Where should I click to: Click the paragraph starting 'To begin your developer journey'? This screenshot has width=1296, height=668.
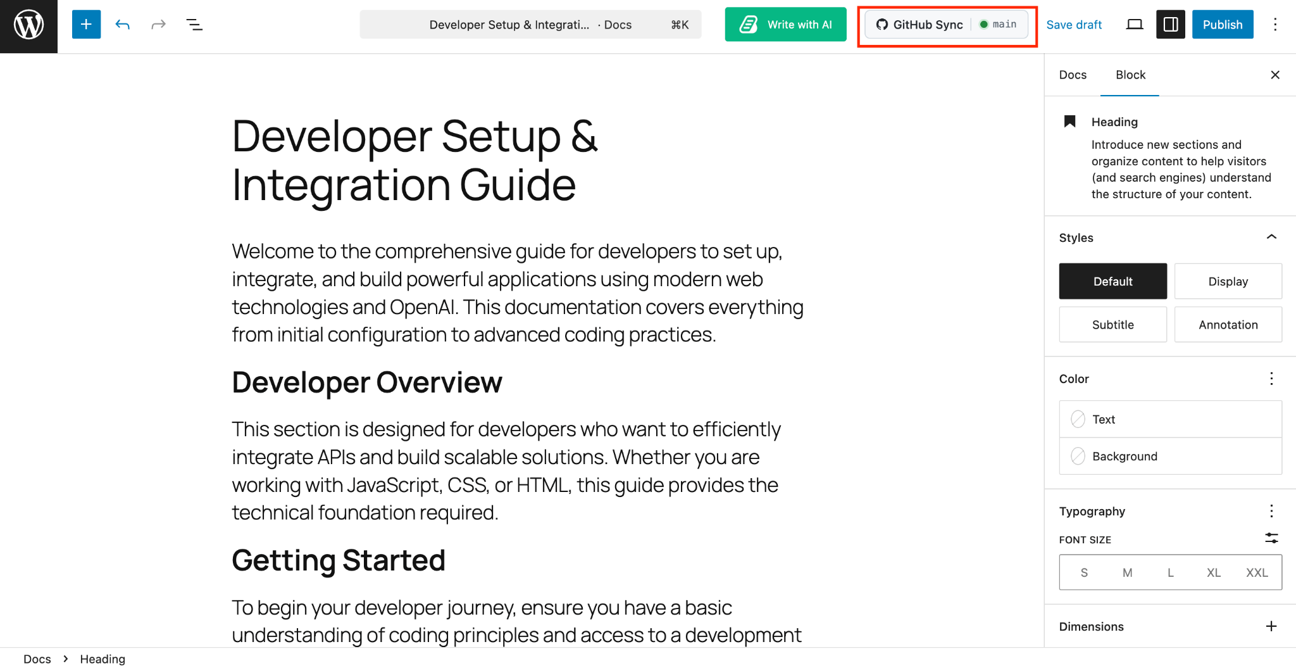(x=516, y=621)
